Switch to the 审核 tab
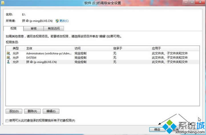This screenshot has width=206, height=135. (x=33, y=28)
